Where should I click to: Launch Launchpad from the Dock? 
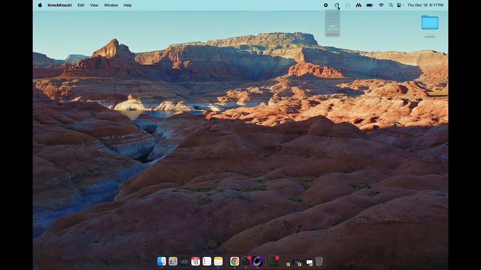point(173,261)
